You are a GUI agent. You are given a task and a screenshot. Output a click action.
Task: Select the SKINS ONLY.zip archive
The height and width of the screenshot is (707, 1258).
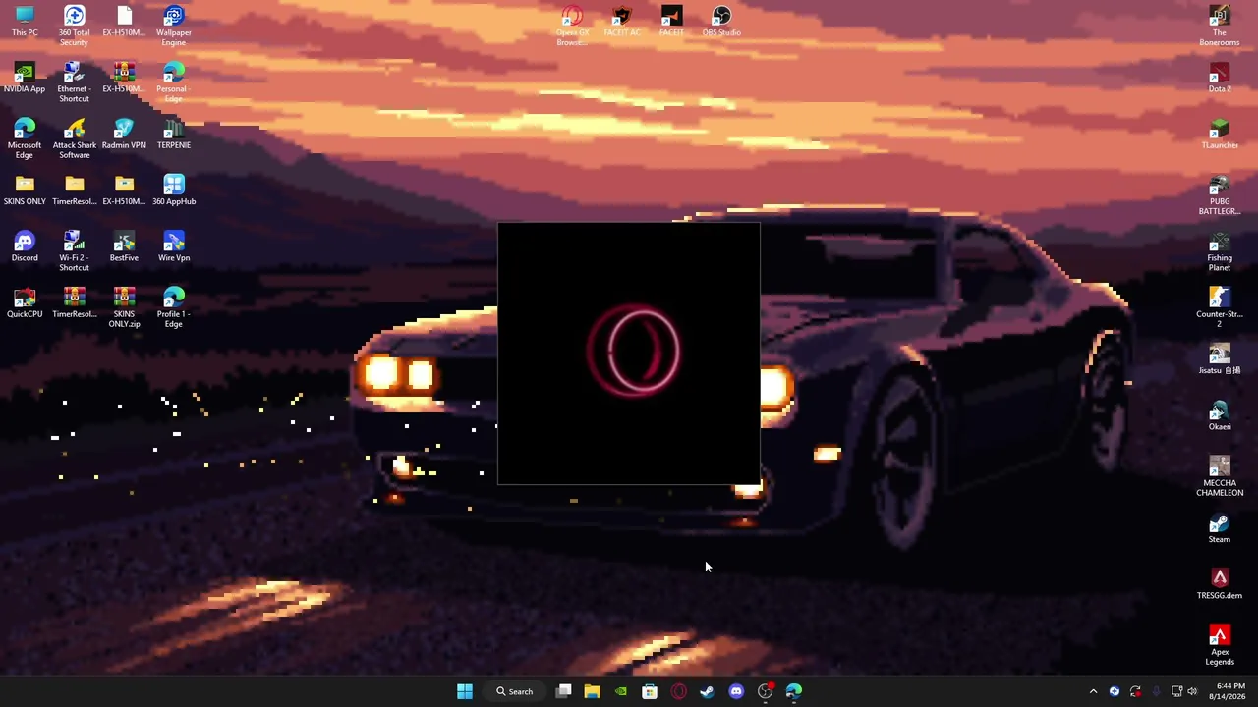pos(124,307)
